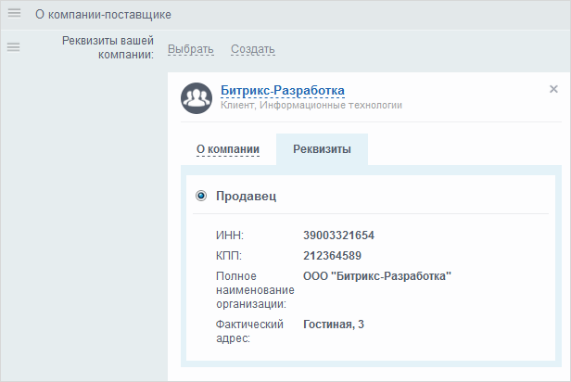Click the КПП value 212364589
The height and width of the screenshot is (382, 571).
[332, 256]
